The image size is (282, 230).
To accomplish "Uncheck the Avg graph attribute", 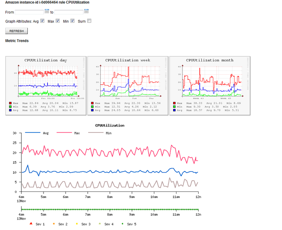I will 42,21.
